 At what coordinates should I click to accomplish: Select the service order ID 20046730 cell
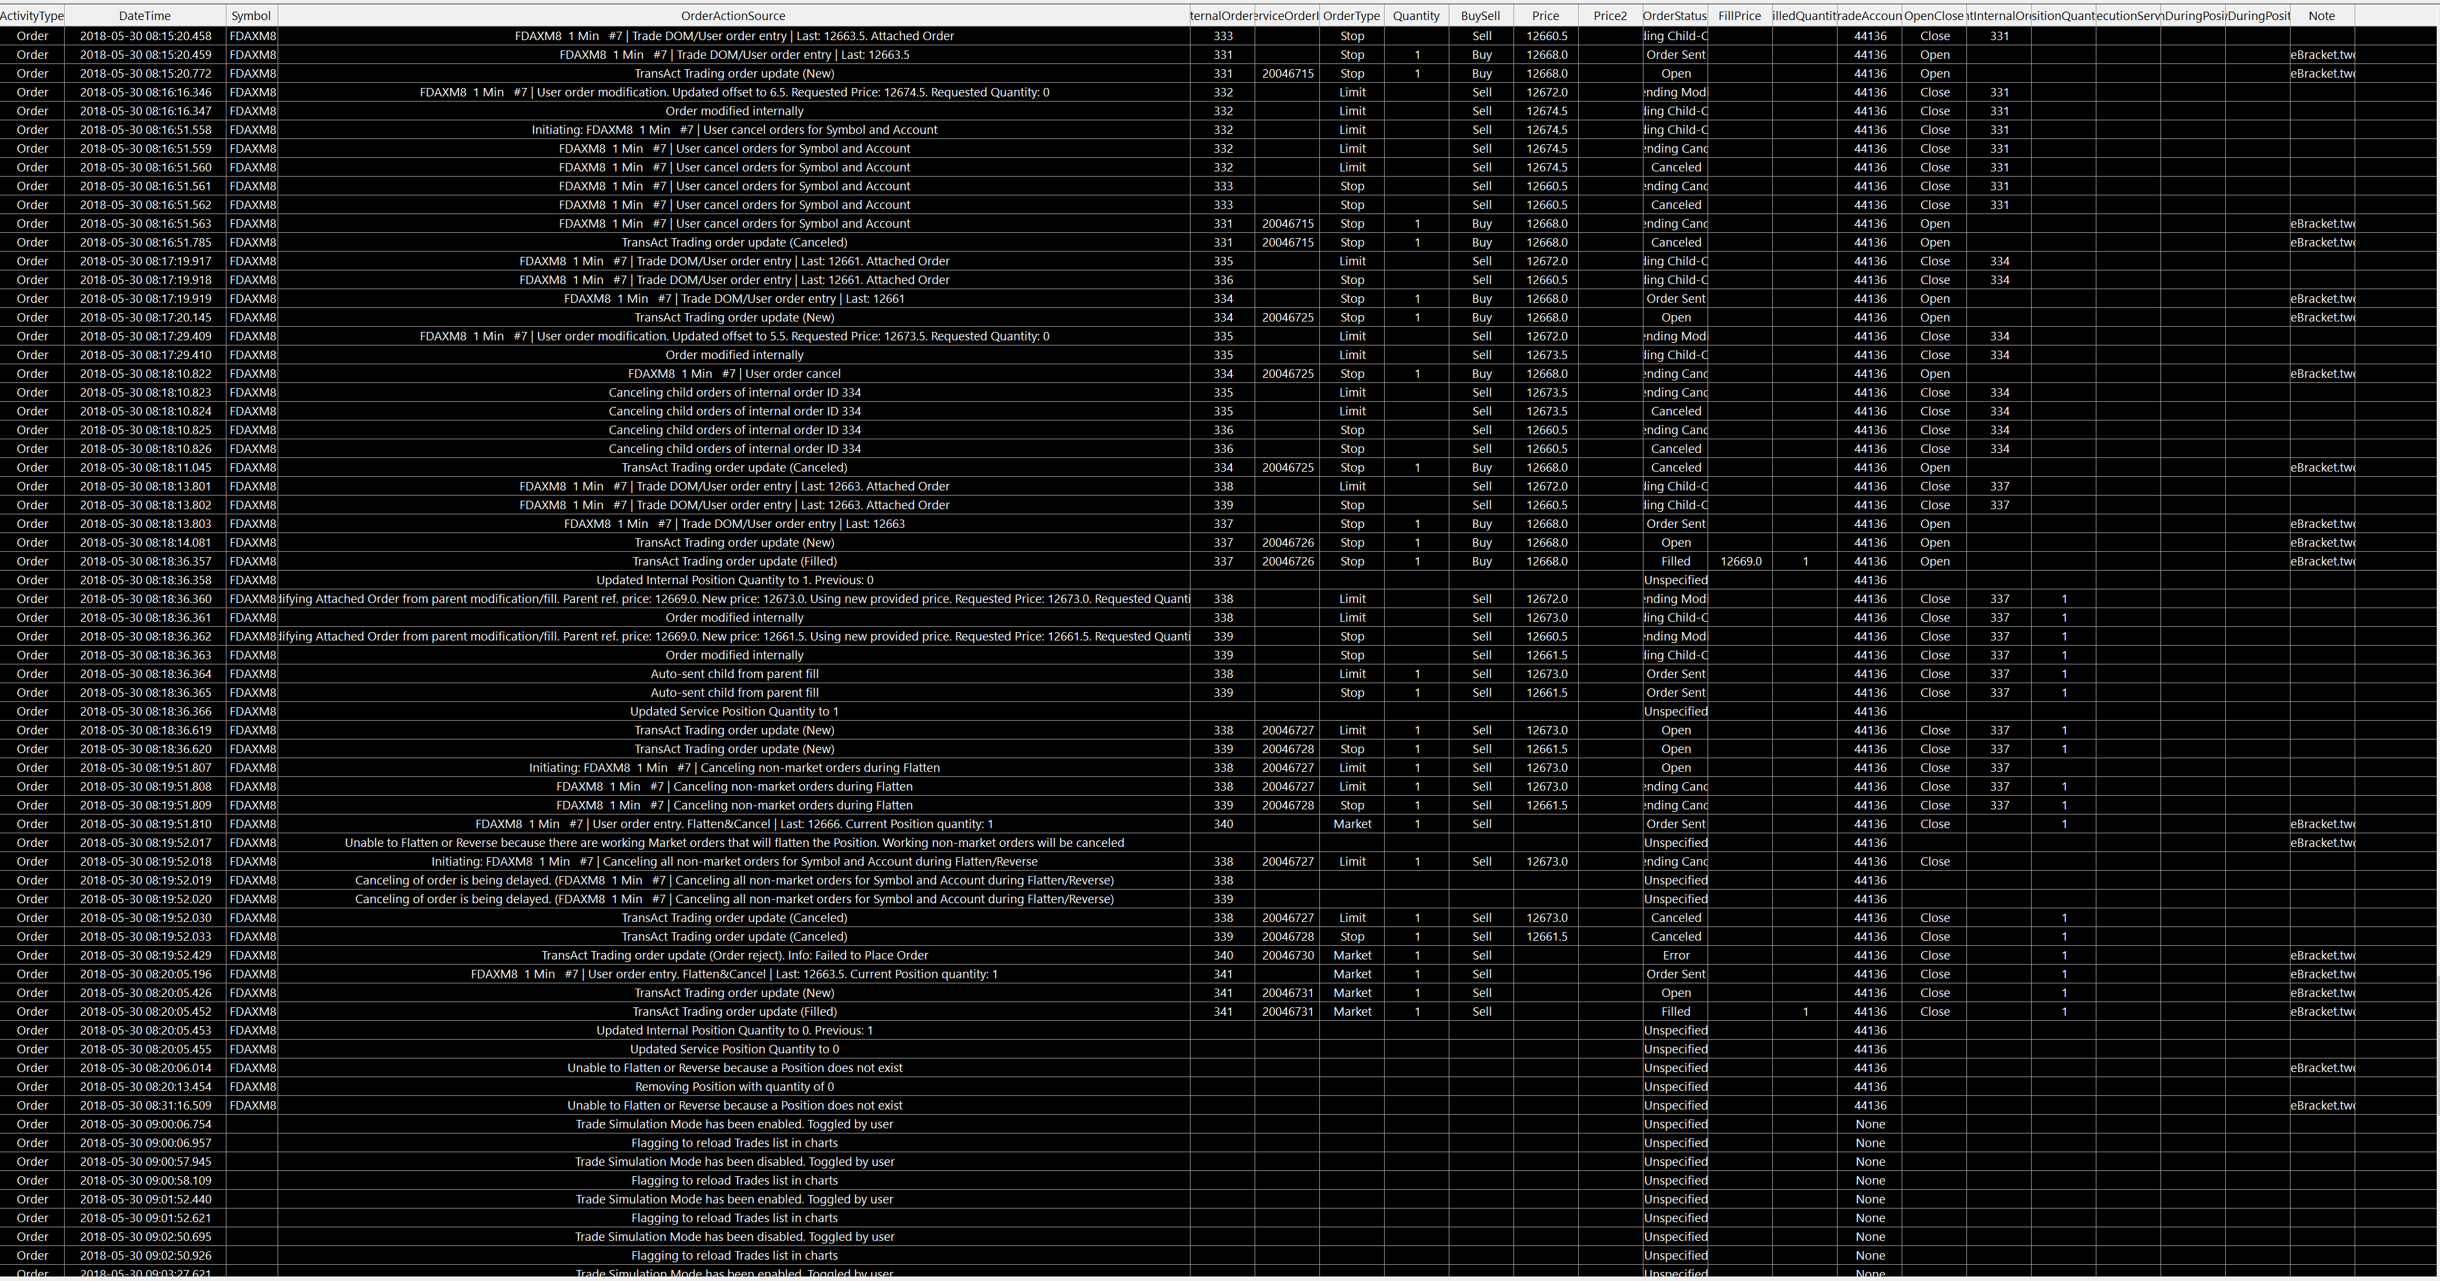coord(1287,956)
